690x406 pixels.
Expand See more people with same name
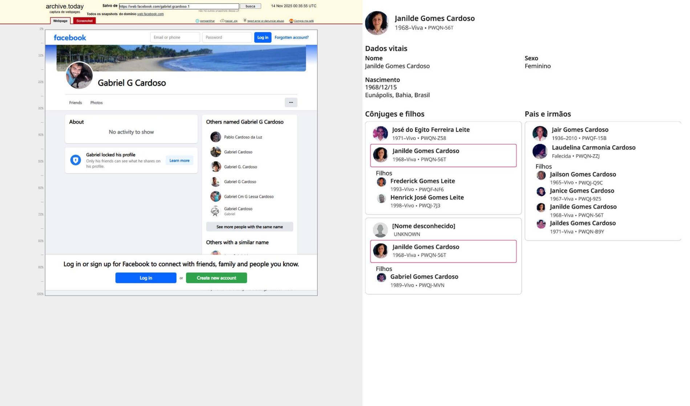249,227
